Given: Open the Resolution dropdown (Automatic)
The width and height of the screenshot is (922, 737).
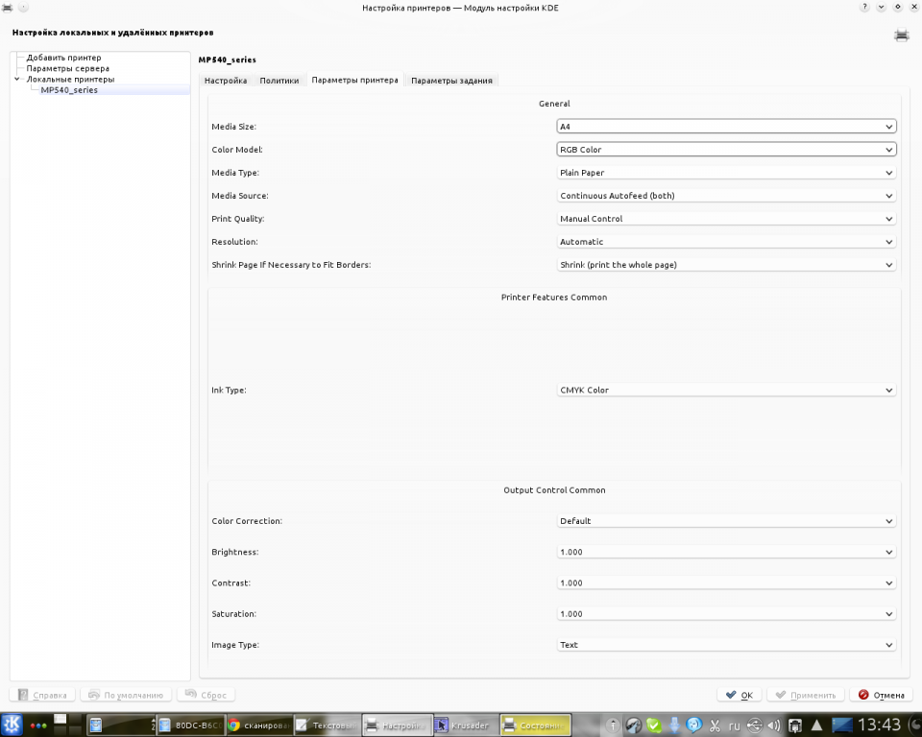Looking at the screenshot, I should point(726,242).
